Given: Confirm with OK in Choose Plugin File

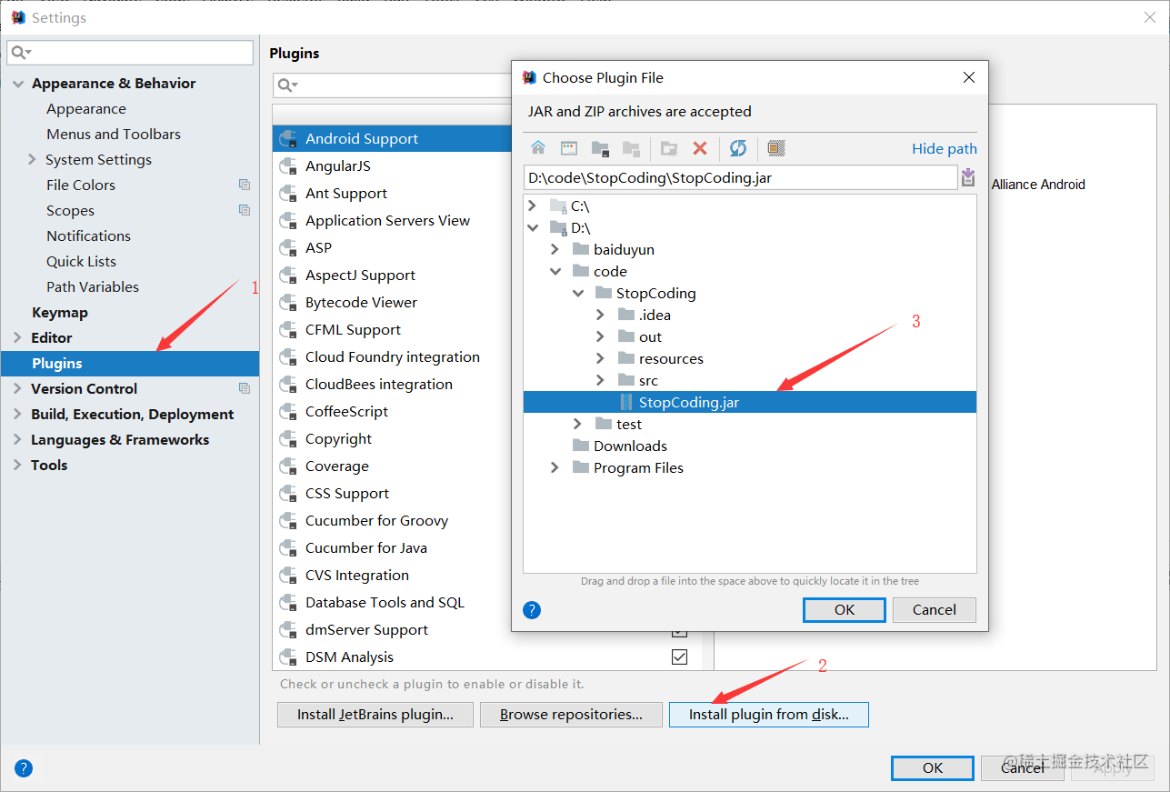Looking at the screenshot, I should click(845, 609).
